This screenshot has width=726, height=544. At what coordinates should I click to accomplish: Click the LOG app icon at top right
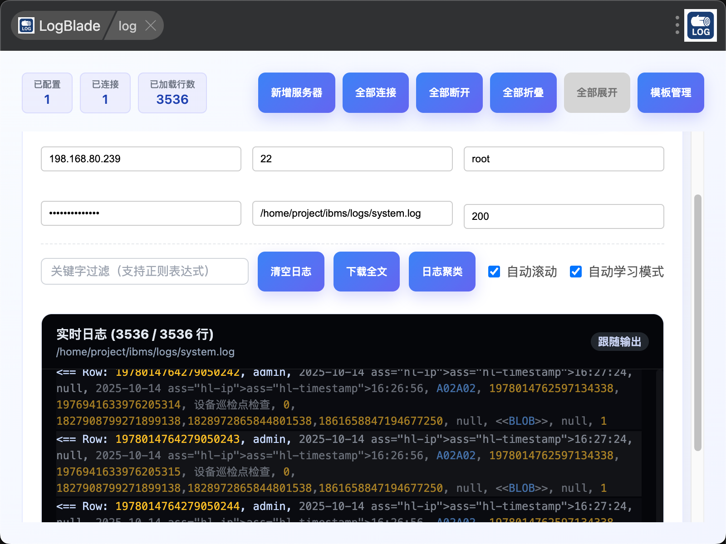(x=700, y=26)
